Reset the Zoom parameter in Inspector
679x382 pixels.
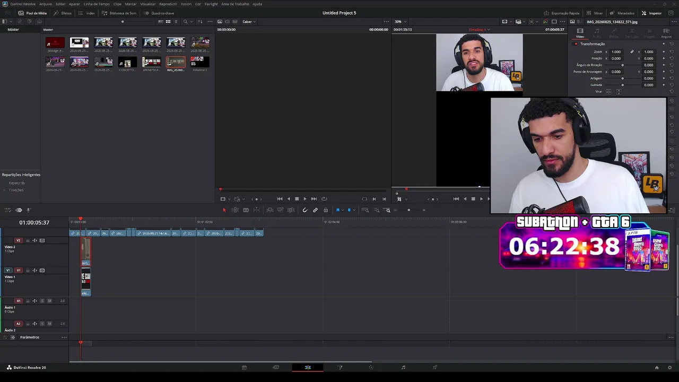tap(672, 52)
